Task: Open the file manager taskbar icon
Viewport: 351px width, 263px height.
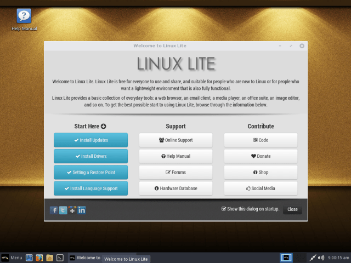Action: tap(50, 258)
